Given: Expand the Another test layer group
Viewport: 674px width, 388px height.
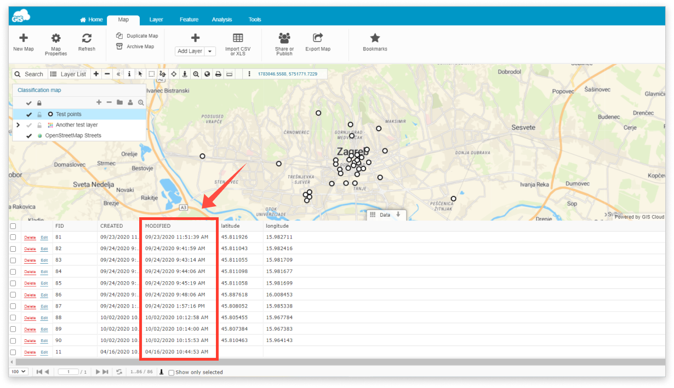Looking at the screenshot, I should (18, 125).
